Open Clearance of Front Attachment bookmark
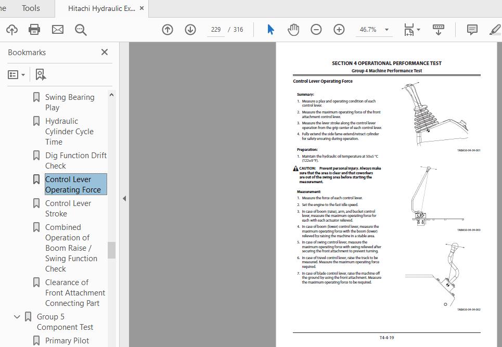502x347 pixels. [x=75, y=292]
